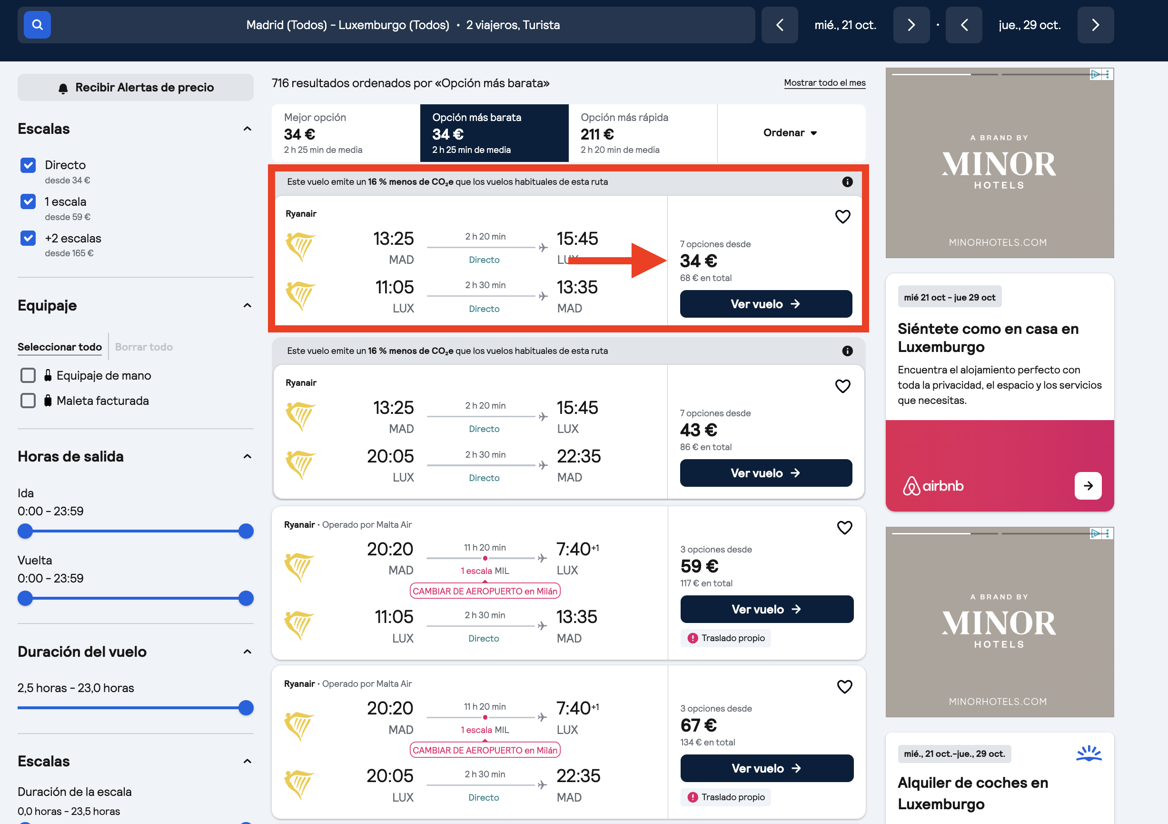Switch to Opción más rápida tab
Image resolution: width=1168 pixels, height=824 pixels.
click(x=643, y=133)
